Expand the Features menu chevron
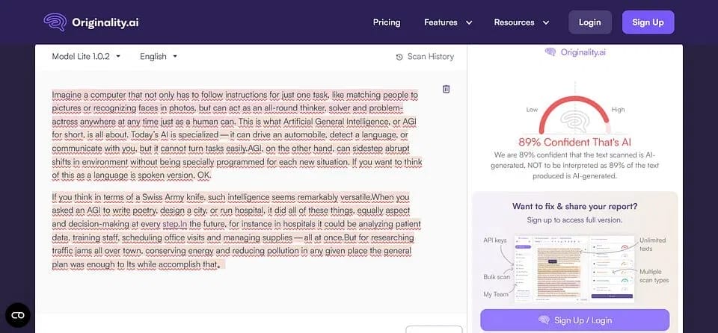718x333 pixels. click(469, 22)
